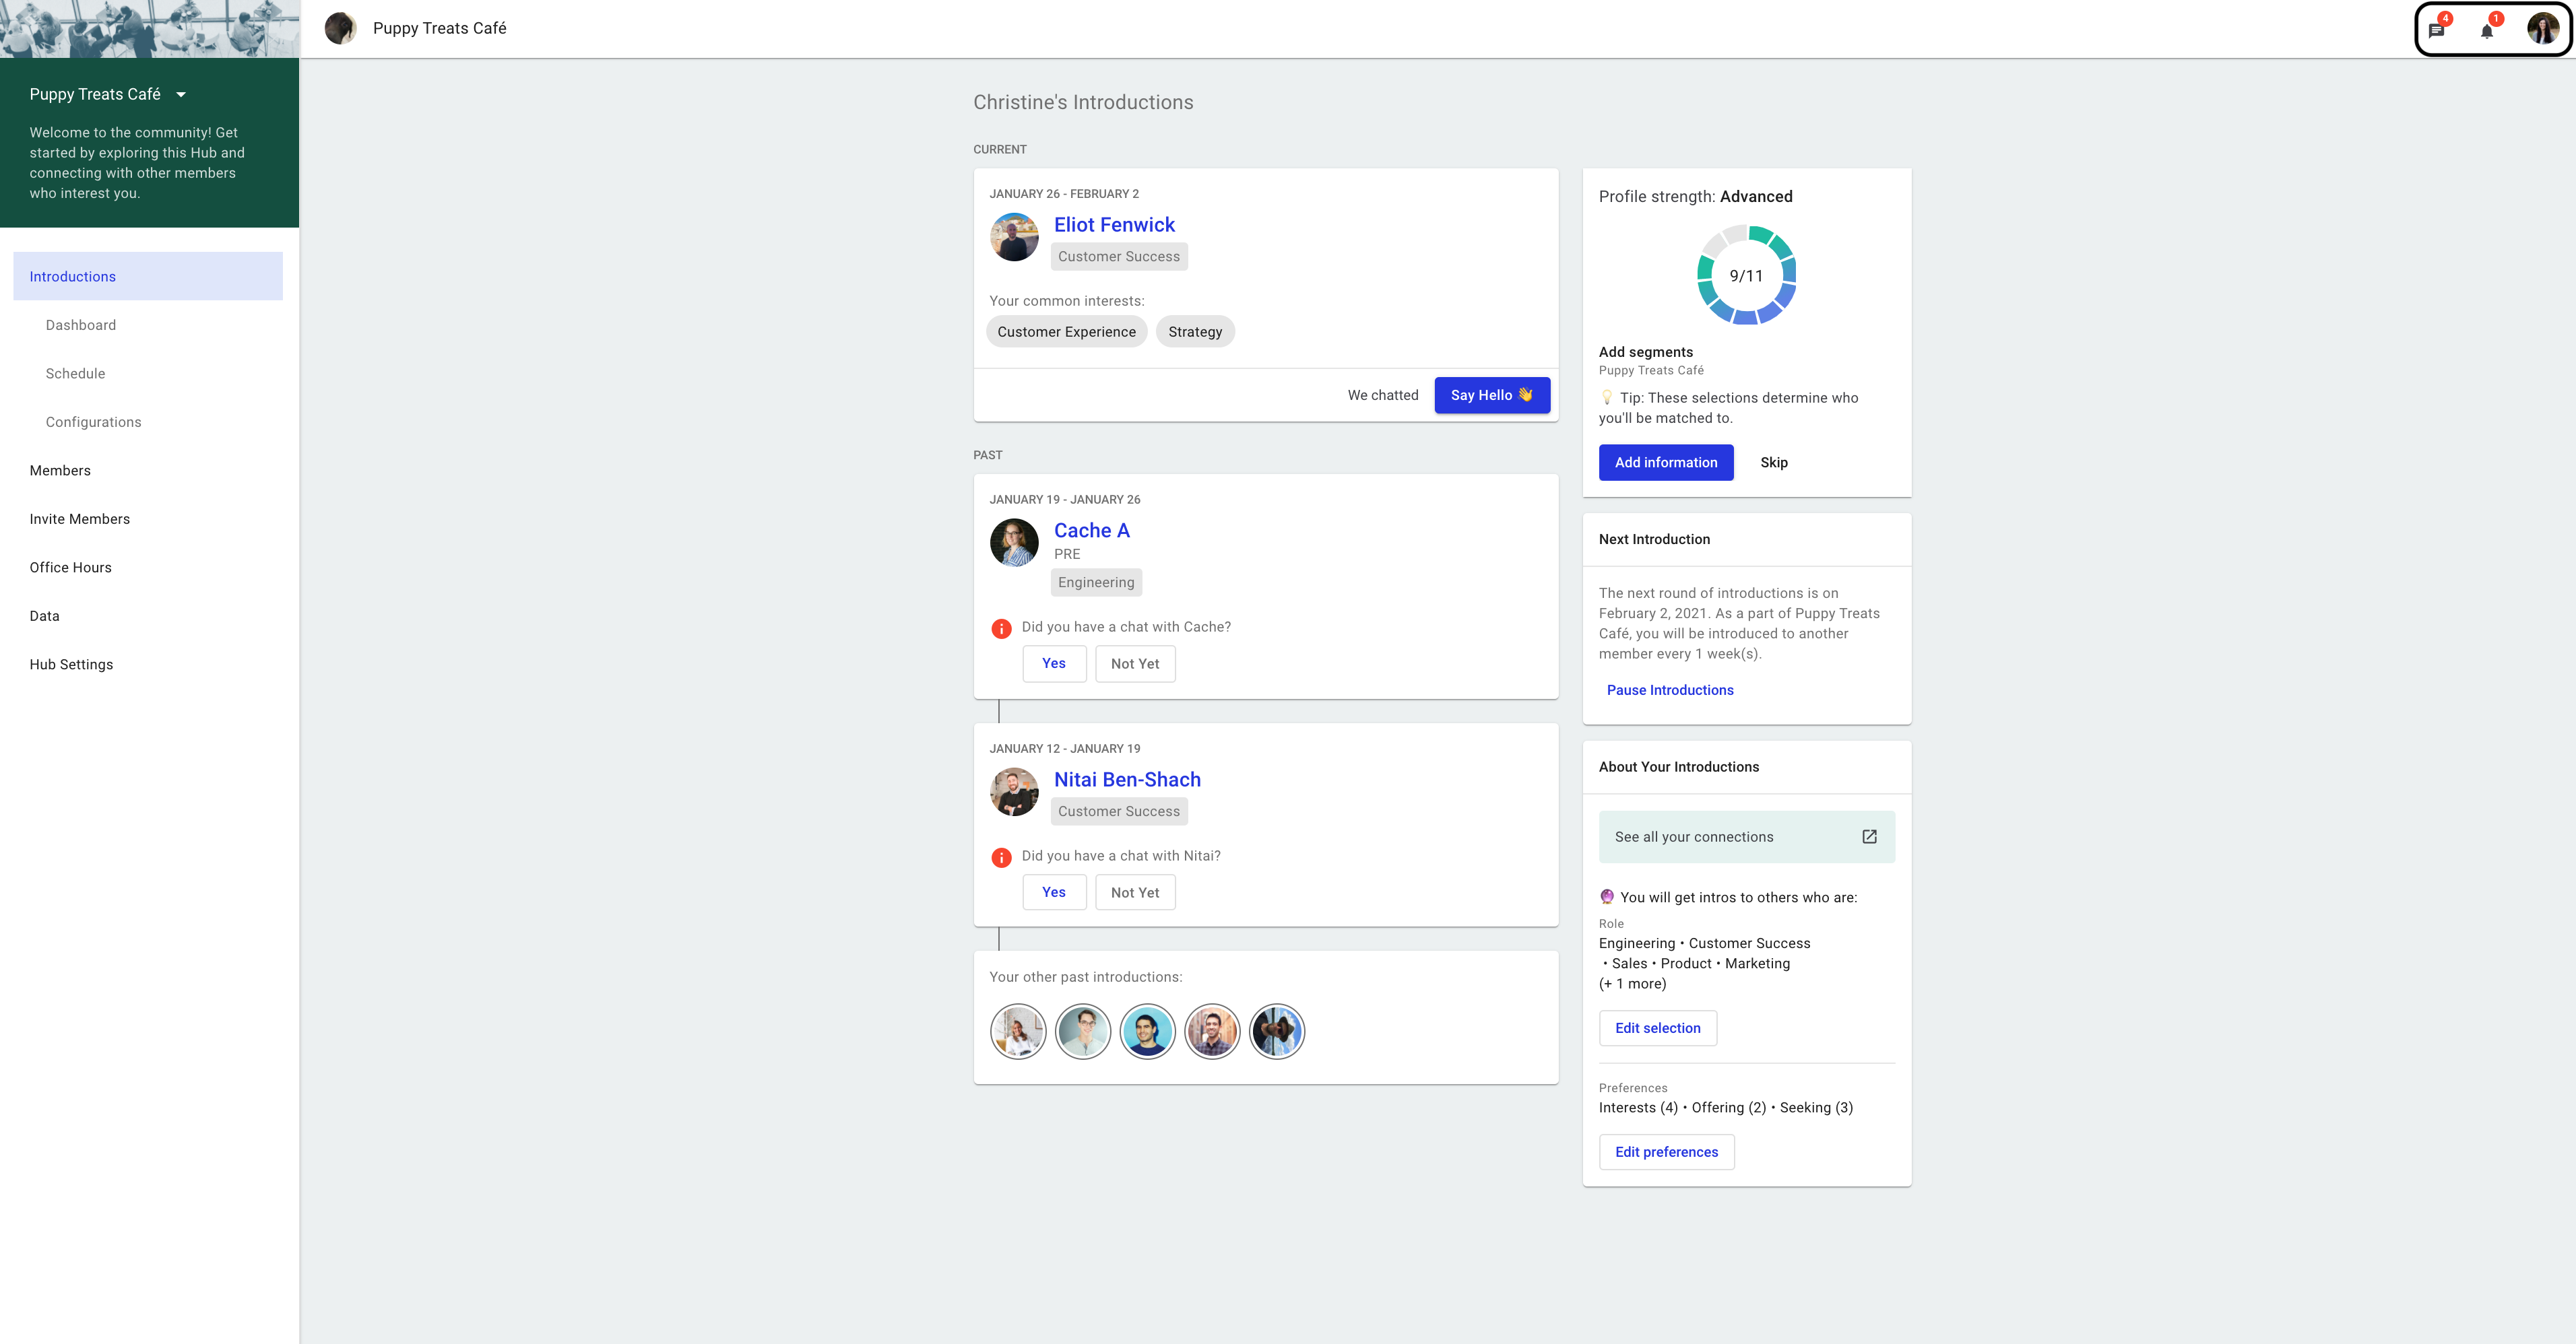Image resolution: width=2576 pixels, height=1344 pixels.
Task: Answer Not Yet for chat with Nitai
Action: (x=1135, y=892)
